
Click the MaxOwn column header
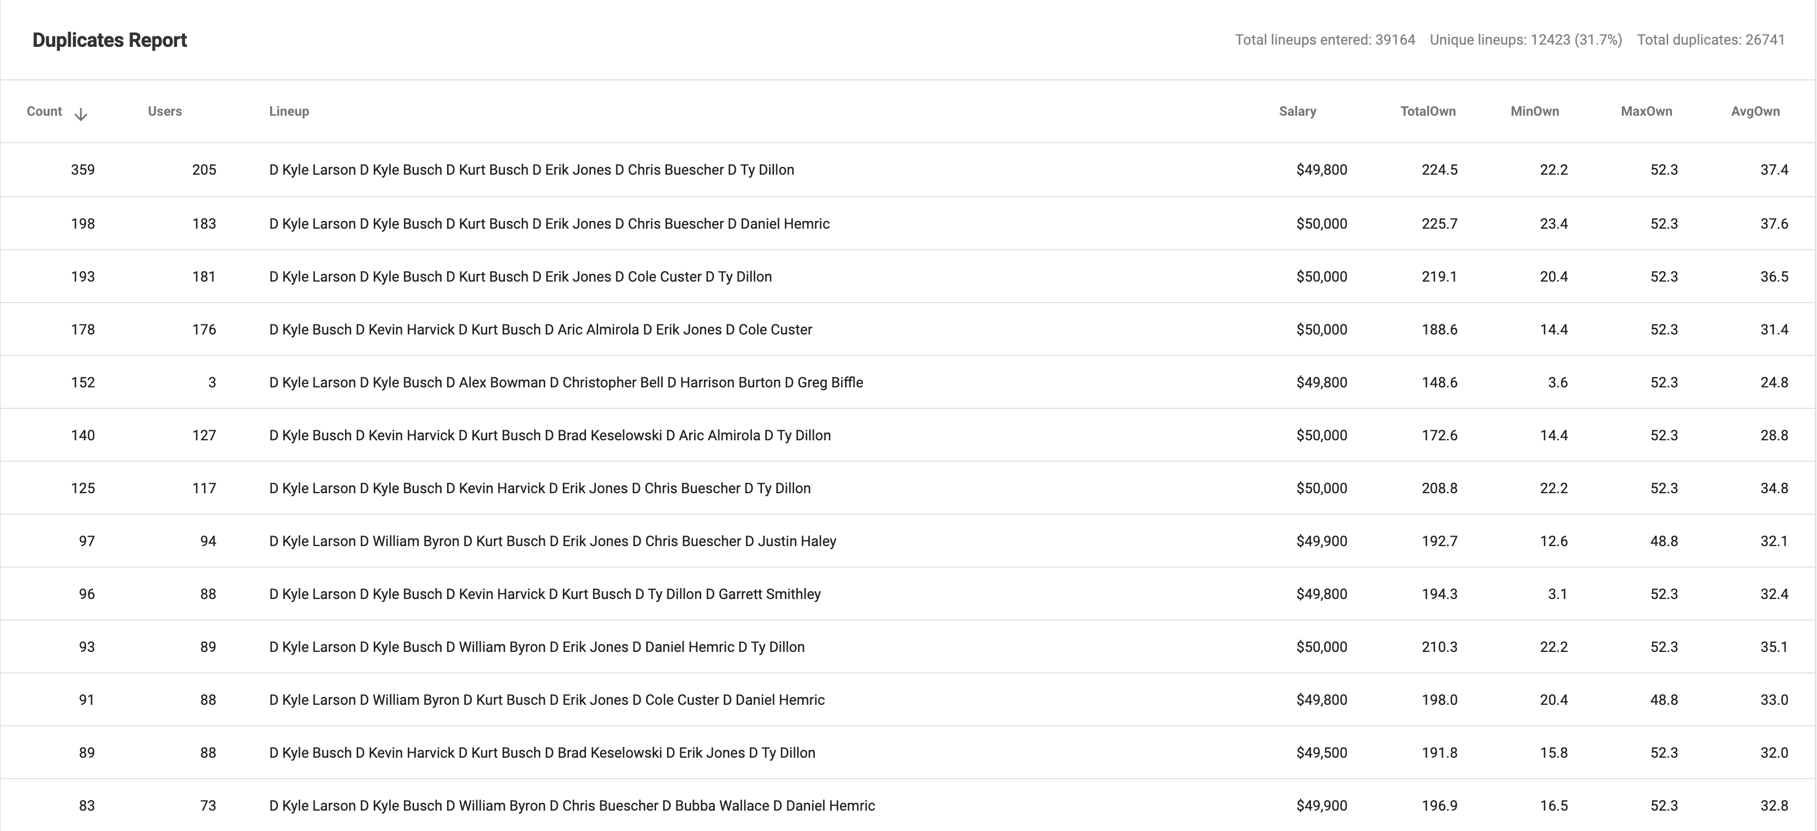(x=1646, y=111)
